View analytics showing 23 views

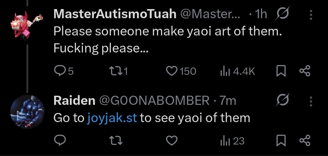click(x=224, y=141)
